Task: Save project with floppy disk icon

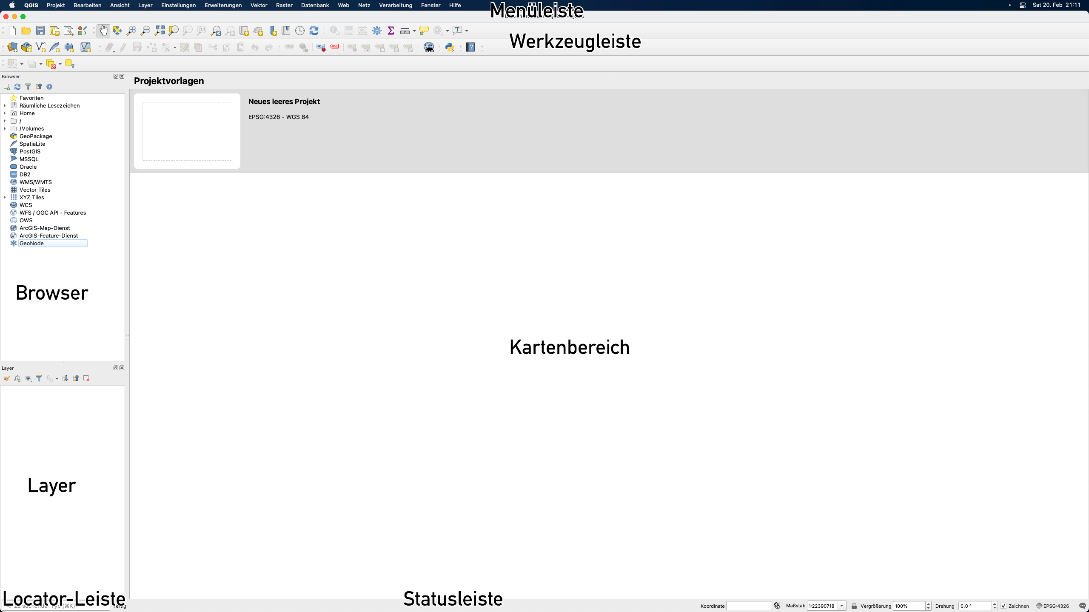Action: click(40, 31)
